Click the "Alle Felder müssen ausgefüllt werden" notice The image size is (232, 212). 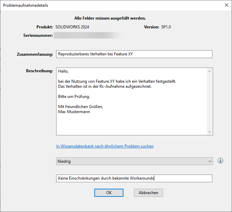(110, 18)
